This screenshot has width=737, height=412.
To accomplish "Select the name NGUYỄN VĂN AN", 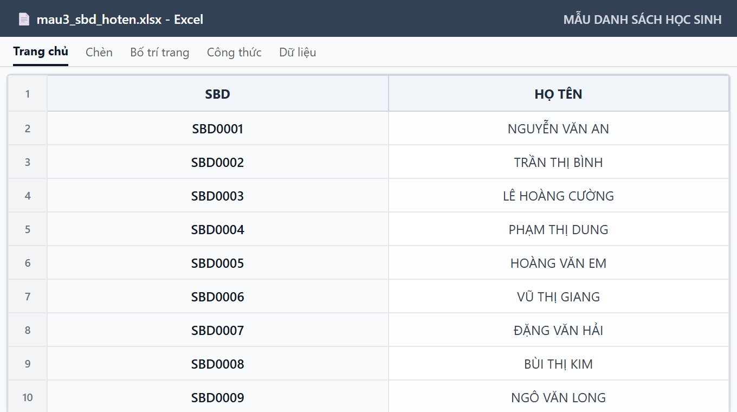I will (559, 128).
